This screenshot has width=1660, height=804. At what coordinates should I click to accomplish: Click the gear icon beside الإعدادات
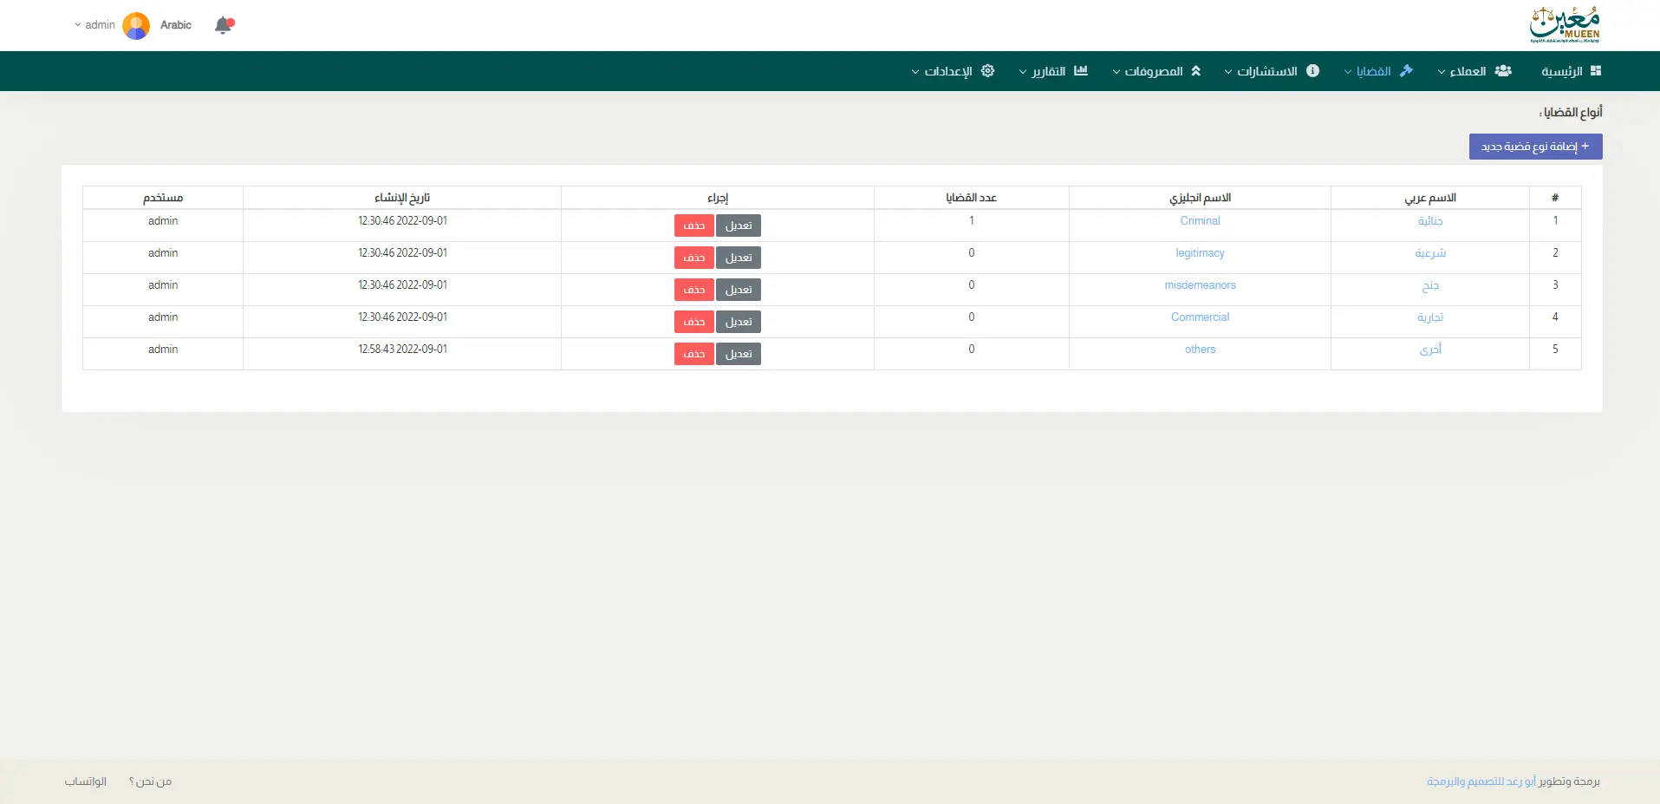(x=987, y=71)
